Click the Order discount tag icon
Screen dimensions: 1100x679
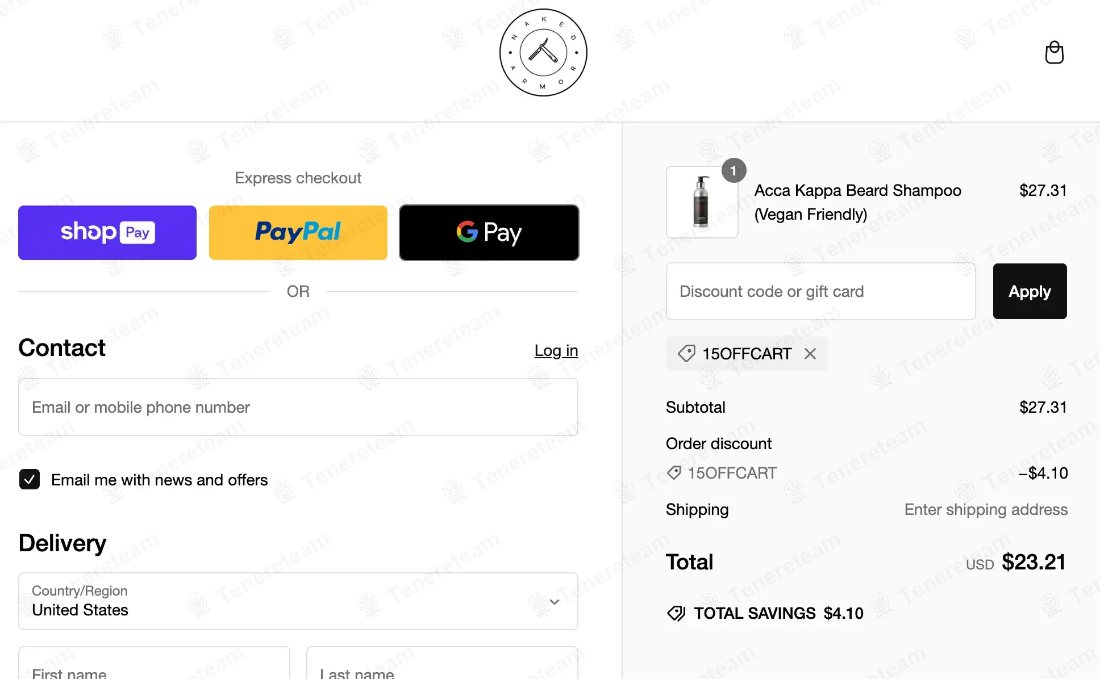pos(674,473)
